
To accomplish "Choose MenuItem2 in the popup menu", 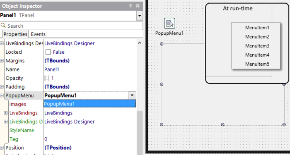I will tap(257, 37).
